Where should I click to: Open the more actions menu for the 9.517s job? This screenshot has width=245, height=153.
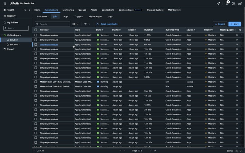click(x=241, y=40)
